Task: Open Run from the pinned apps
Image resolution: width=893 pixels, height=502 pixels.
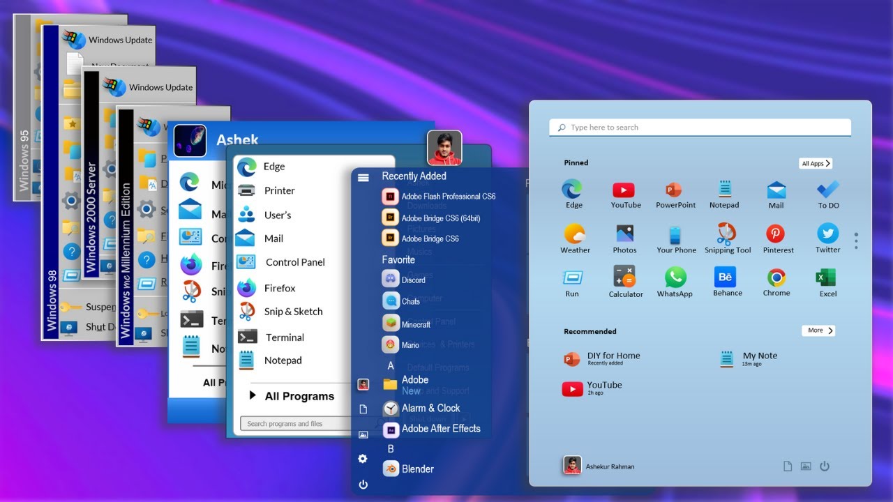Action: tap(572, 283)
